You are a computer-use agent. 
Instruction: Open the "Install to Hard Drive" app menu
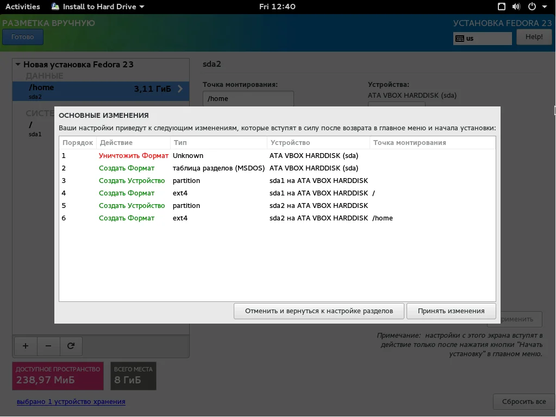98,7
